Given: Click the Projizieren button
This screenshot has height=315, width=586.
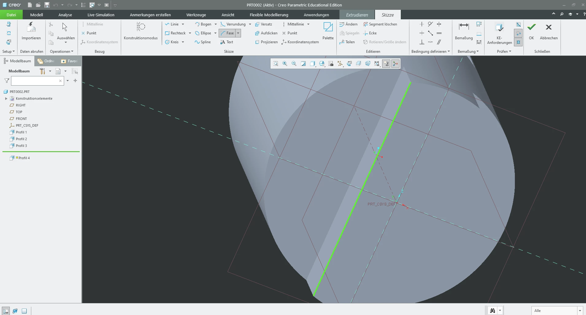Looking at the screenshot, I should (266, 42).
